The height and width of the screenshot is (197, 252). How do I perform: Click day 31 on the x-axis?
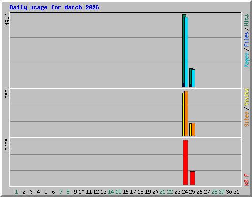[x=236, y=192]
